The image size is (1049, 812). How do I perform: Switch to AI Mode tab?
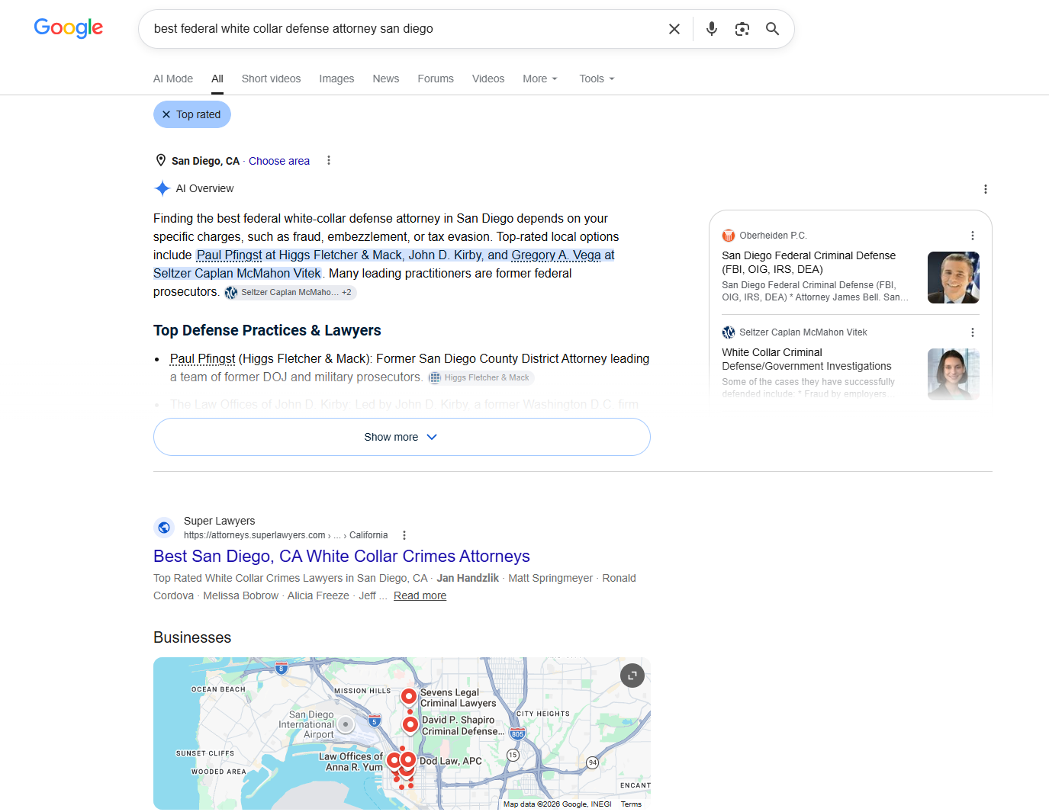click(173, 79)
